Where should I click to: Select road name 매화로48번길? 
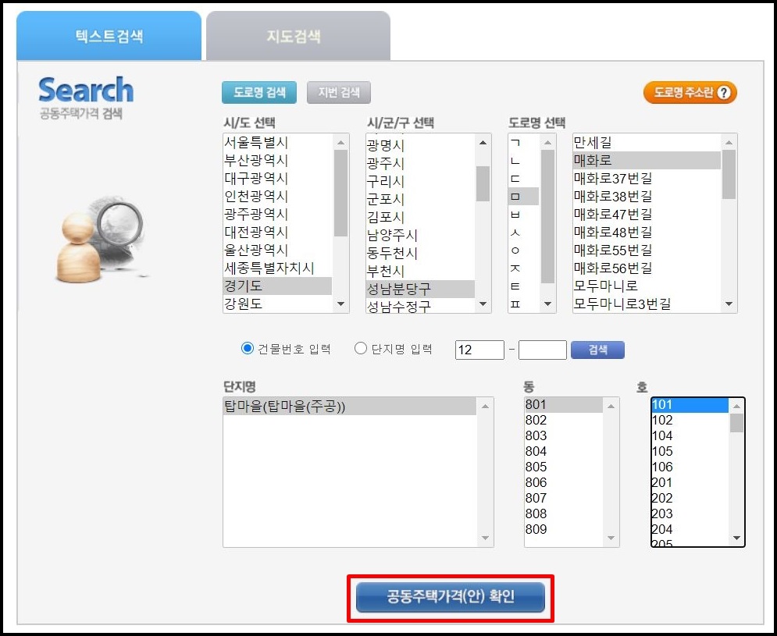[x=647, y=232]
